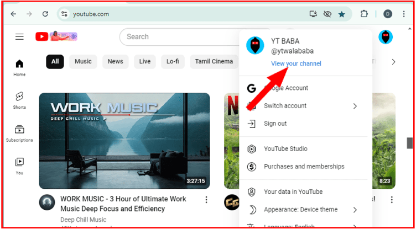Select the News filter chip

point(116,61)
